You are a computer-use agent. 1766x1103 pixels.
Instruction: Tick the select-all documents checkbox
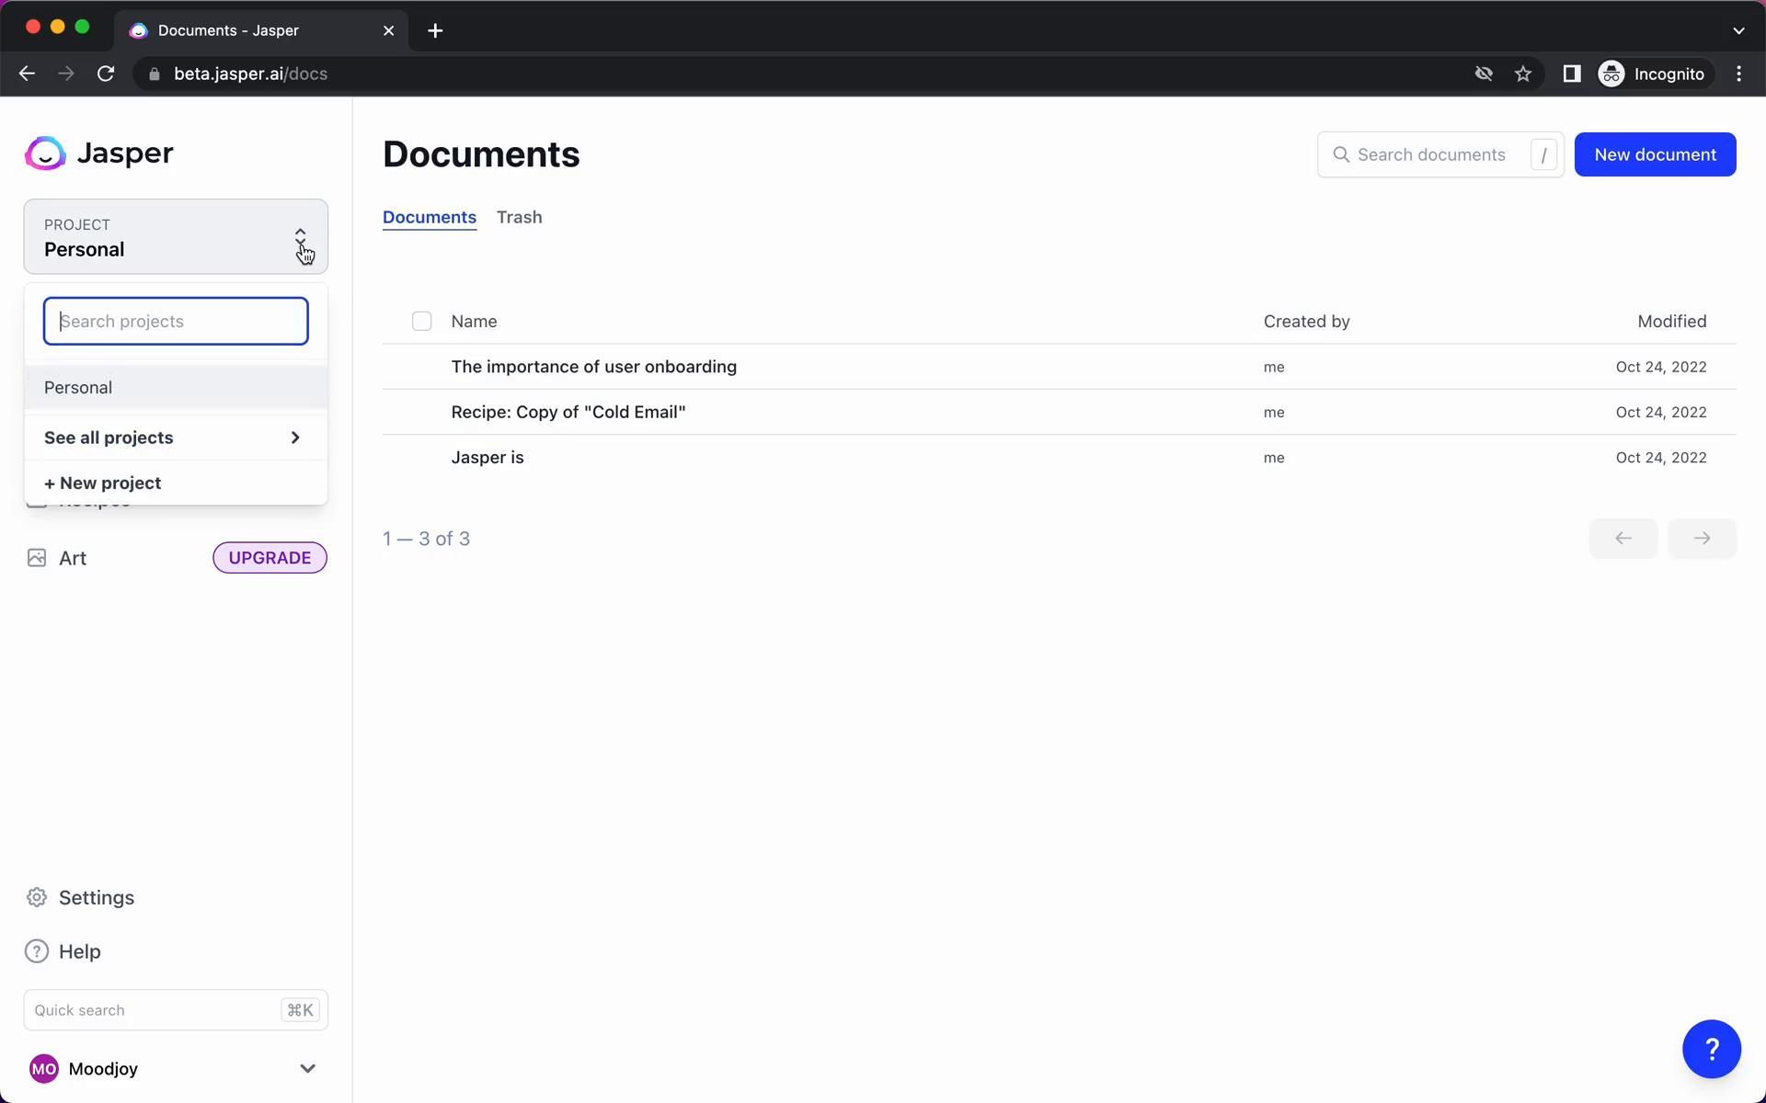(421, 321)
